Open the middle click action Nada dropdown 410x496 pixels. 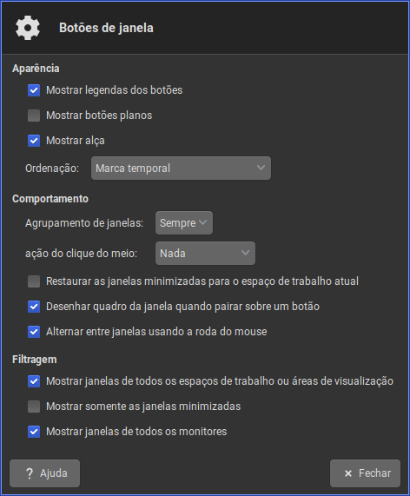click(x=205, y=253)
